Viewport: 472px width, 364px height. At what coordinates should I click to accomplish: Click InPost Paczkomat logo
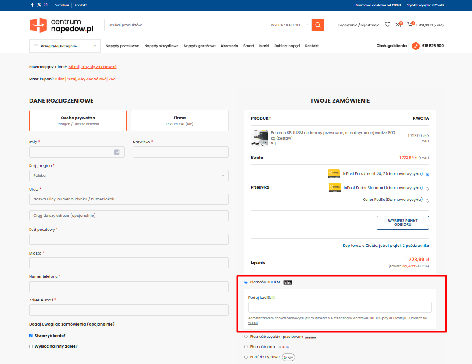(334, 174)
